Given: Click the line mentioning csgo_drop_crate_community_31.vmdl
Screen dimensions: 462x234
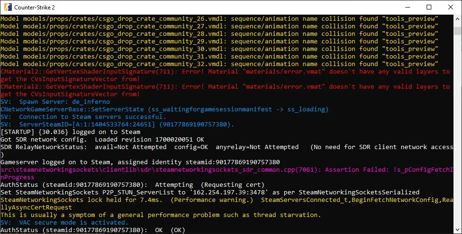Looking at the screenshot, I should point(219,56).
